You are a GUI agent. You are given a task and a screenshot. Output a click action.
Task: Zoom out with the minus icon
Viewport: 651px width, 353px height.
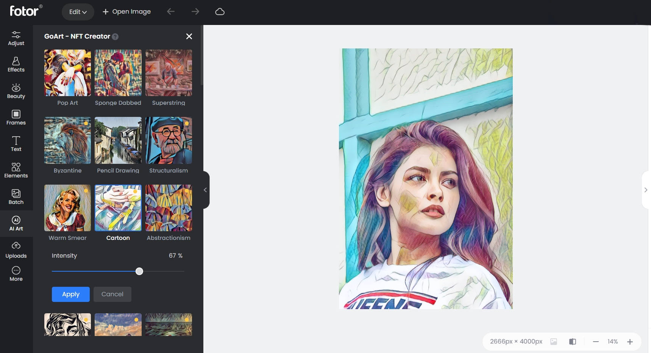click(x=596, y=342)
